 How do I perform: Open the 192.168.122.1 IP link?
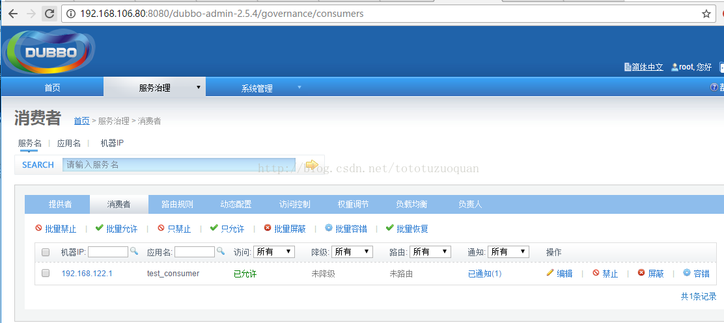(87, 273)
